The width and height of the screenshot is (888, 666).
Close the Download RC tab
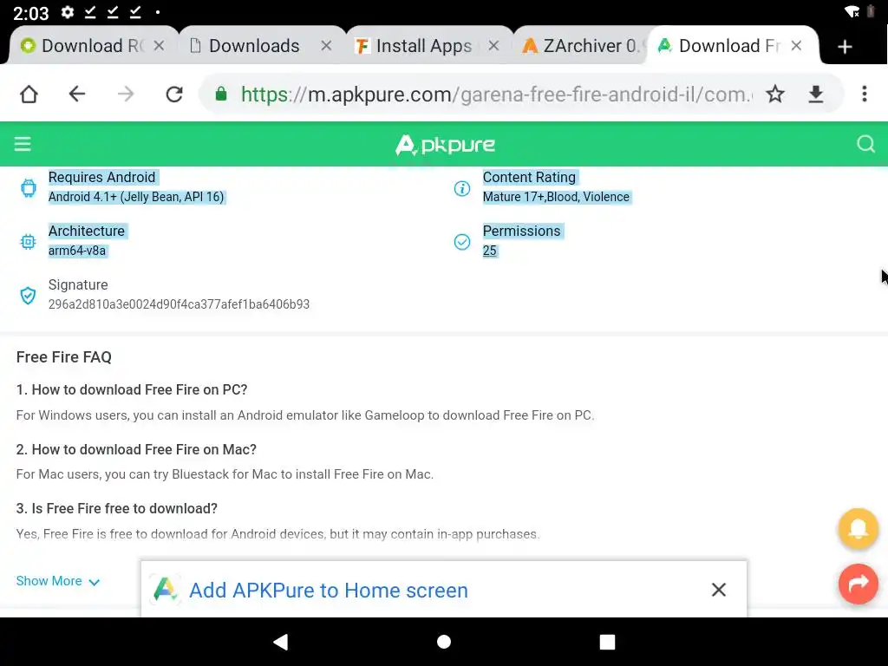point(160,46)
